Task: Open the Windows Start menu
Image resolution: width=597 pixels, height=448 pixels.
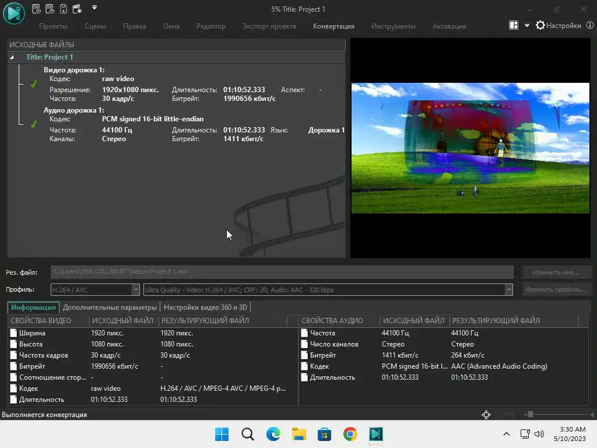Action: point(222,434)
